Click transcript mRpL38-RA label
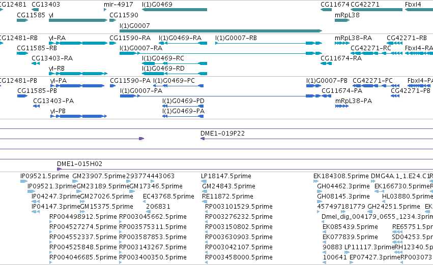 coord(353,38)
